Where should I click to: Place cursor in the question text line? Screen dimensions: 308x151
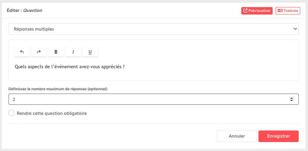[70, 67]
